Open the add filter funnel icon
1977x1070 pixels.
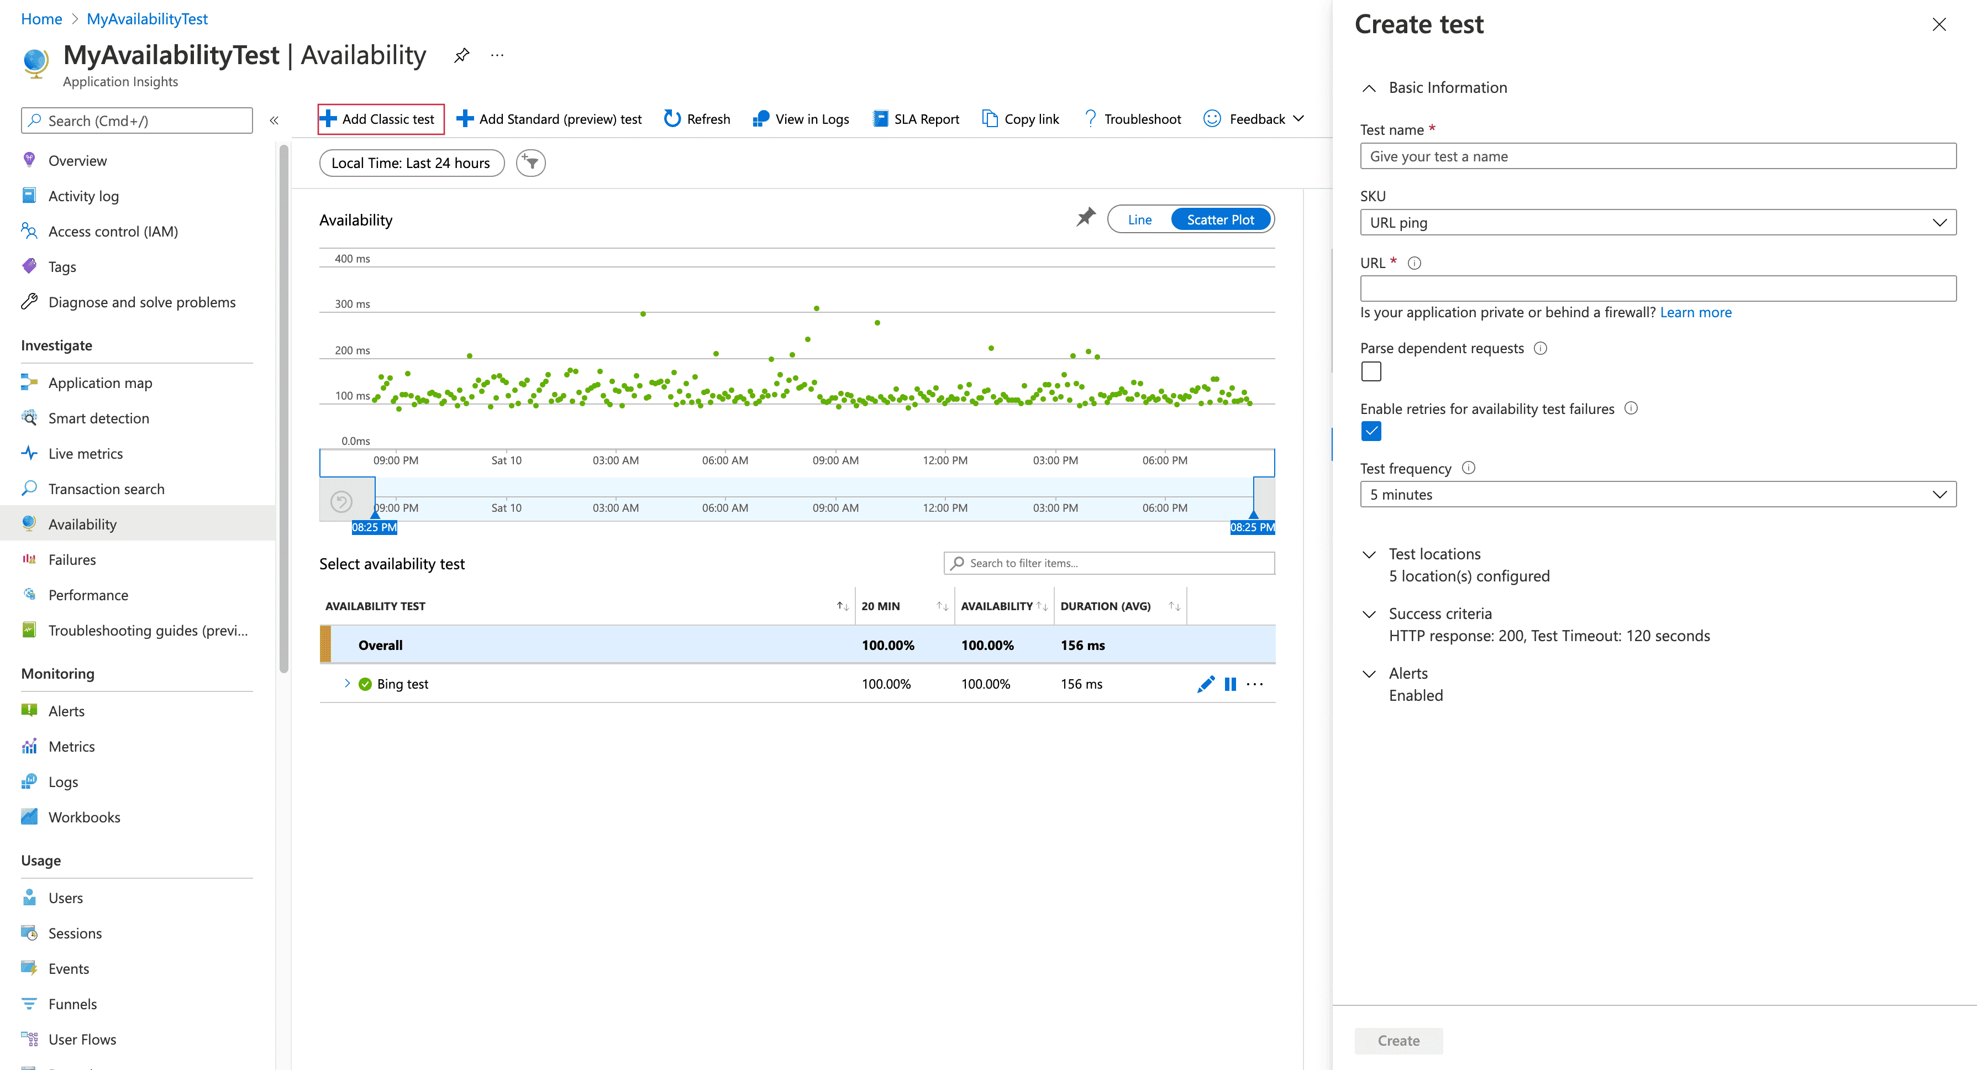pos(530,162)
